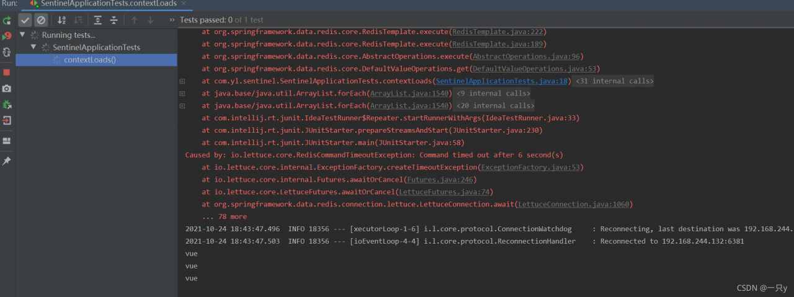
Task: Click the <20 internal calls> folded label
Action: click(x=495, y=106)
